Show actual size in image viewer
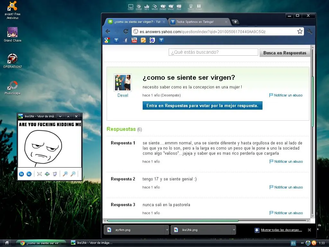Screen dimensions: 329x247 (x=47, y=174)
